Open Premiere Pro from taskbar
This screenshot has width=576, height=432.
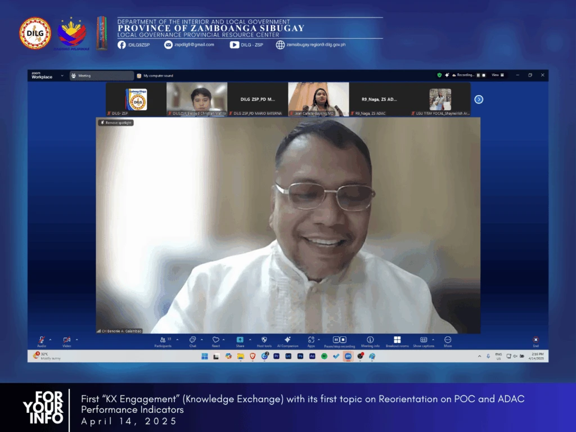(276, 356)
